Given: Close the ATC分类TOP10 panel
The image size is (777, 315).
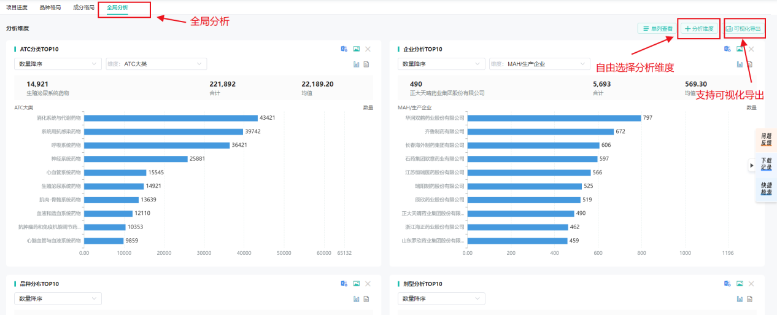Looking at the screenshot, I should (368, 49).
